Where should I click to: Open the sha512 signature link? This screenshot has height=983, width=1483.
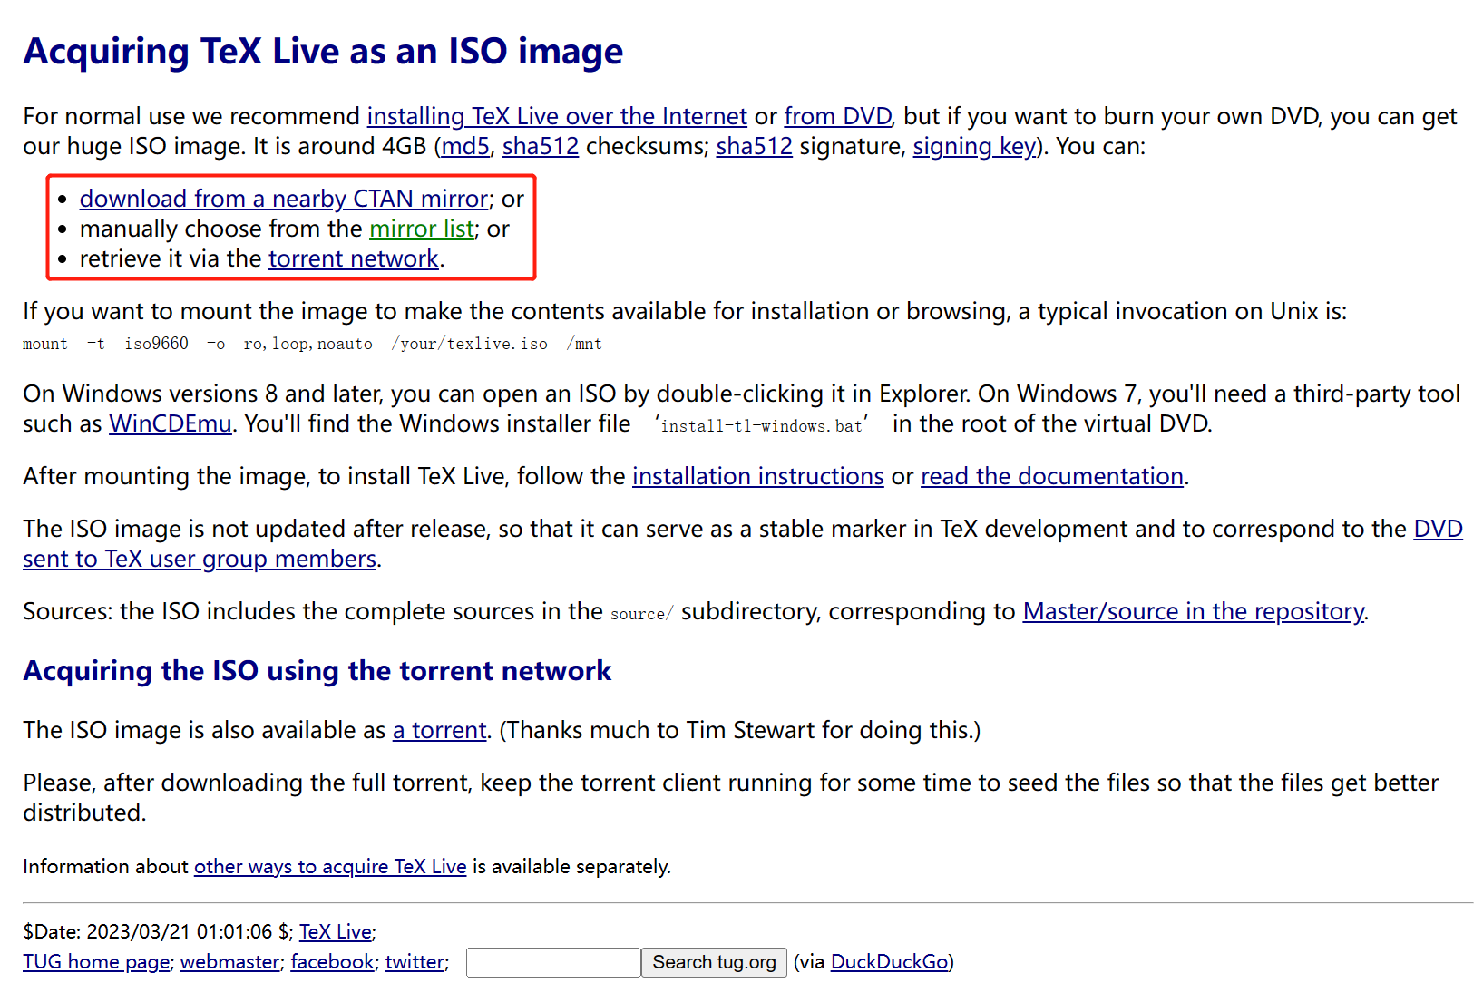click(x=754, y=146)
